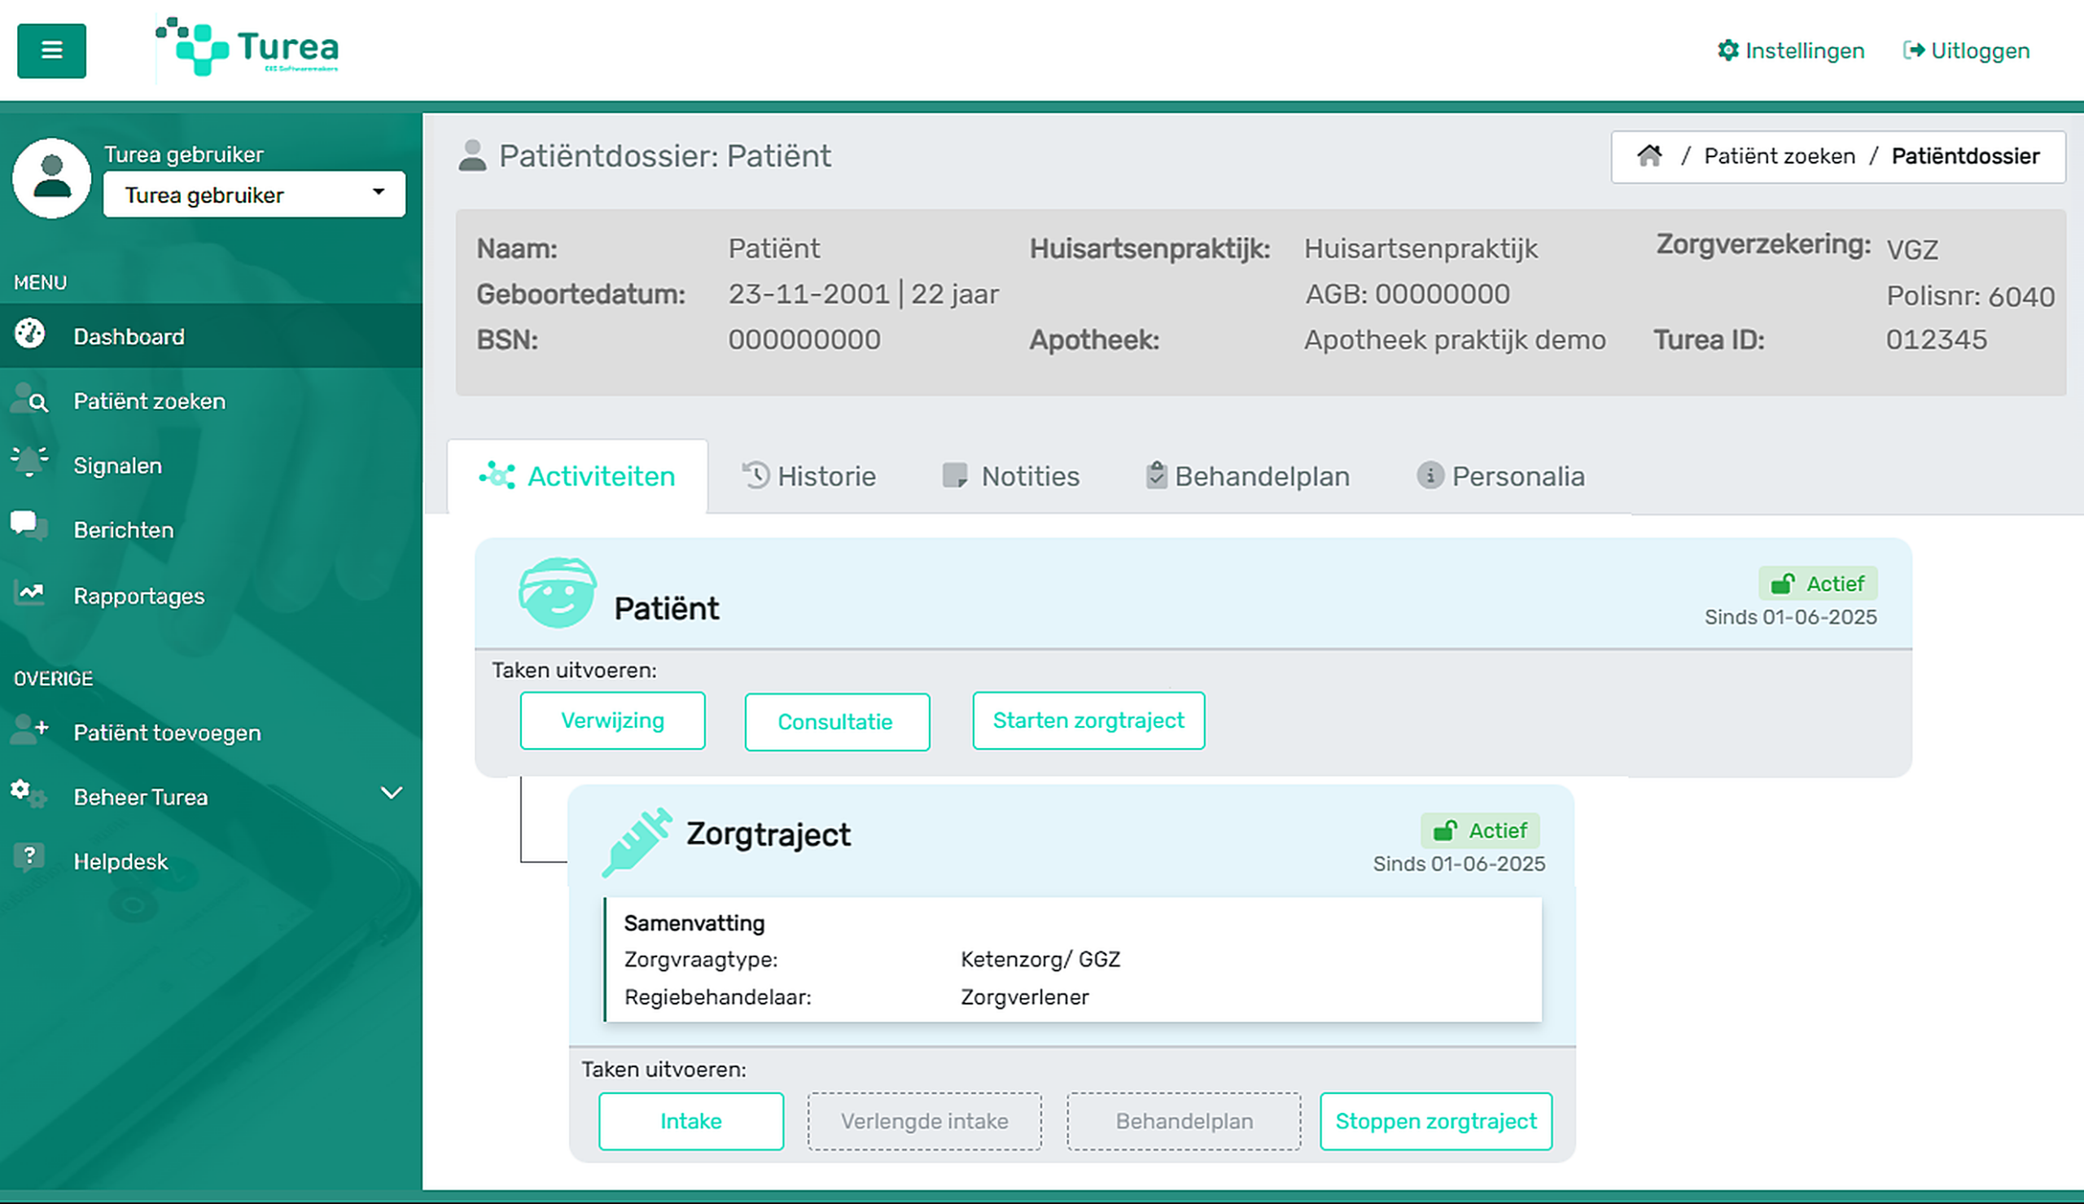Switch to the Personalia tab
The image size is (2084, 1204).
(x=1500, y=476)
